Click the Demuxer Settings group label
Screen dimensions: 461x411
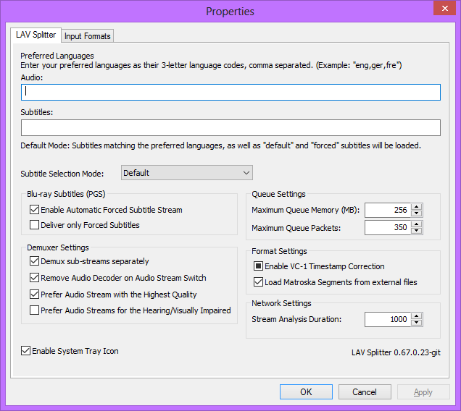point(58,247)
